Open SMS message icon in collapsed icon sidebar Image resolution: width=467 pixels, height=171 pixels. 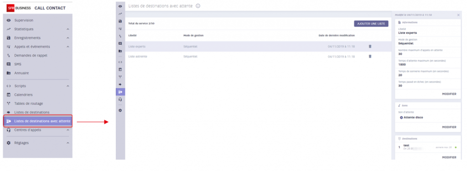(120, 43)
